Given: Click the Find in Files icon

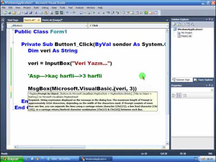Looking at the screenshot, I should pos(51,13).
